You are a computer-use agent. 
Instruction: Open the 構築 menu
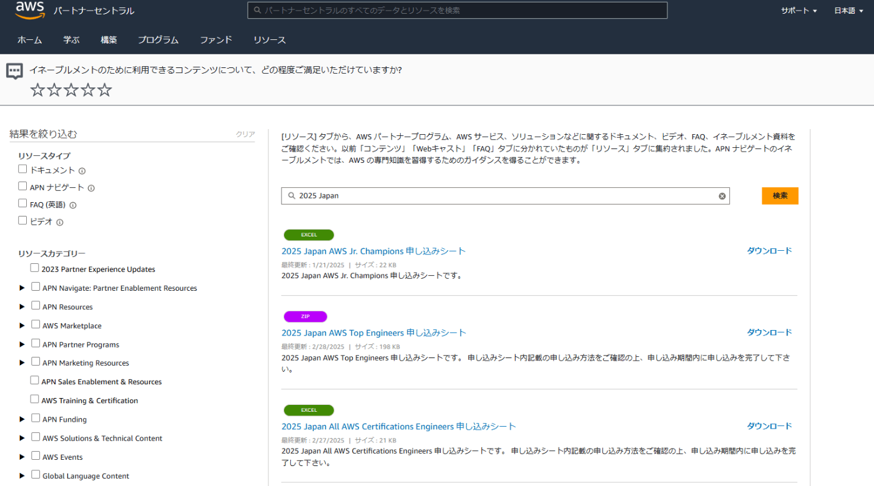click(109, 40)
